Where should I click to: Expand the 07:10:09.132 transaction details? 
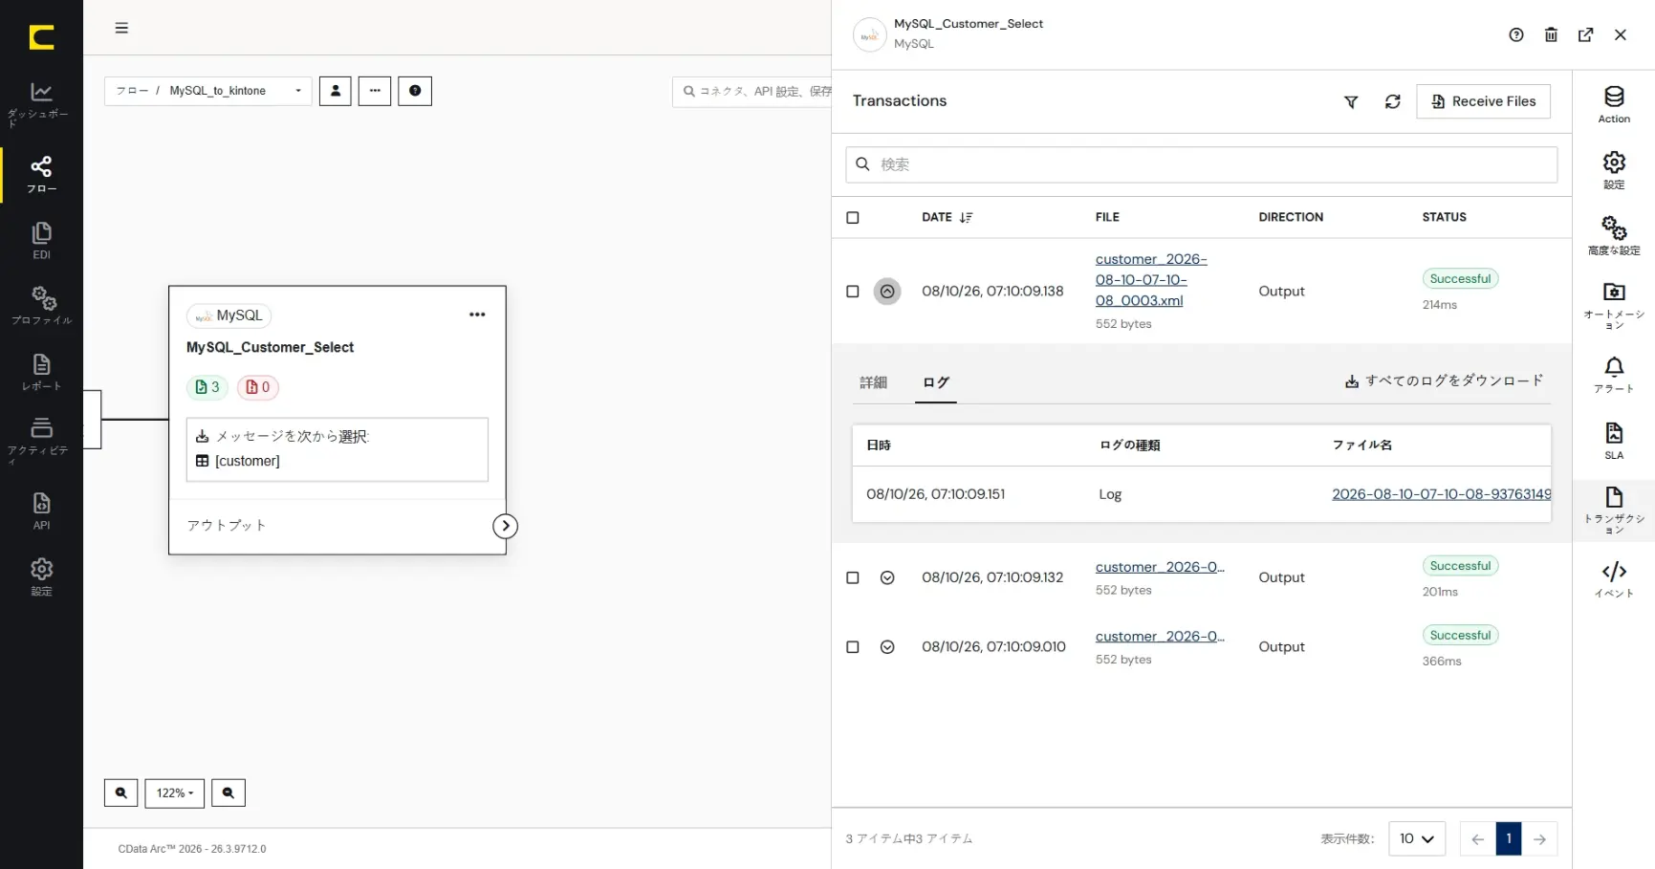[x=887, y=577]
